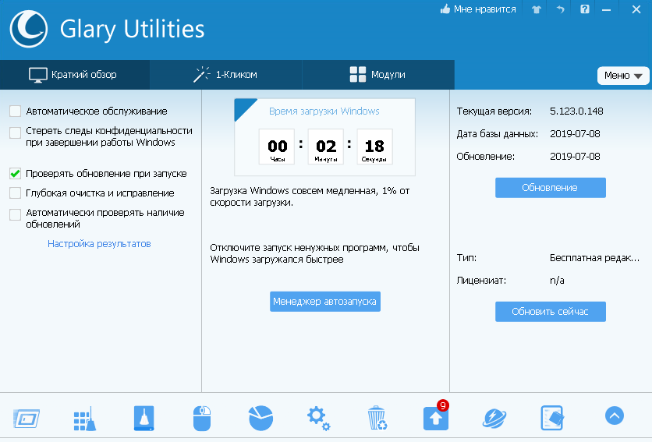Switch to Краткий обзор tab
This screenshot has height=442, width=652.
(74, 75)
